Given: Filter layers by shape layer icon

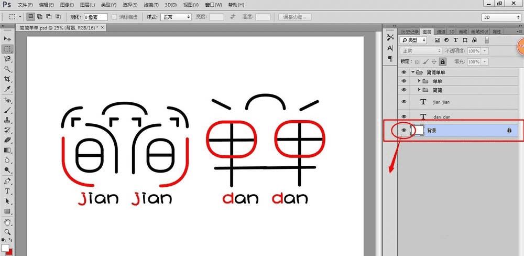Looking at the screenshot, I should (x=465, y=40).
